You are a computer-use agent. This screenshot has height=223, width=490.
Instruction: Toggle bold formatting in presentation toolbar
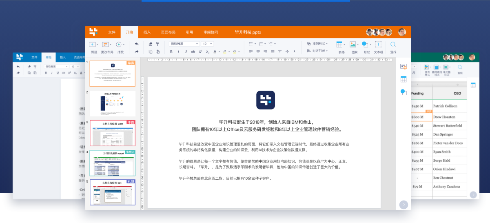pos(171,51)
